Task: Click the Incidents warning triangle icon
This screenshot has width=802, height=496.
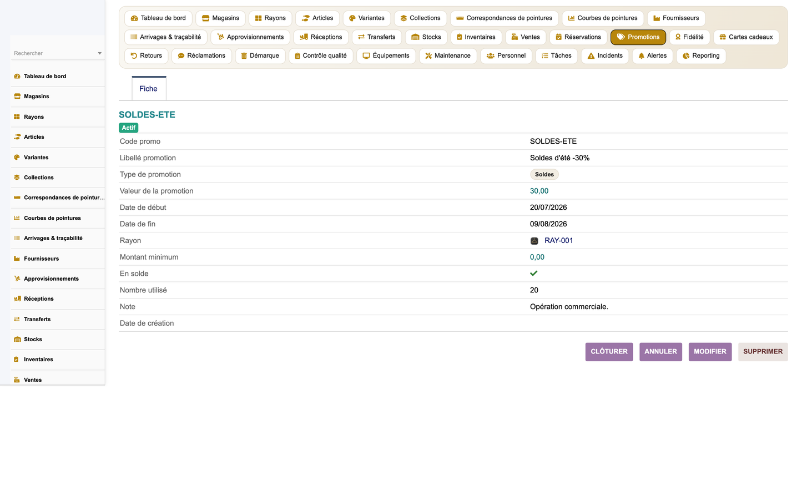Action: [x=591, y=56]
